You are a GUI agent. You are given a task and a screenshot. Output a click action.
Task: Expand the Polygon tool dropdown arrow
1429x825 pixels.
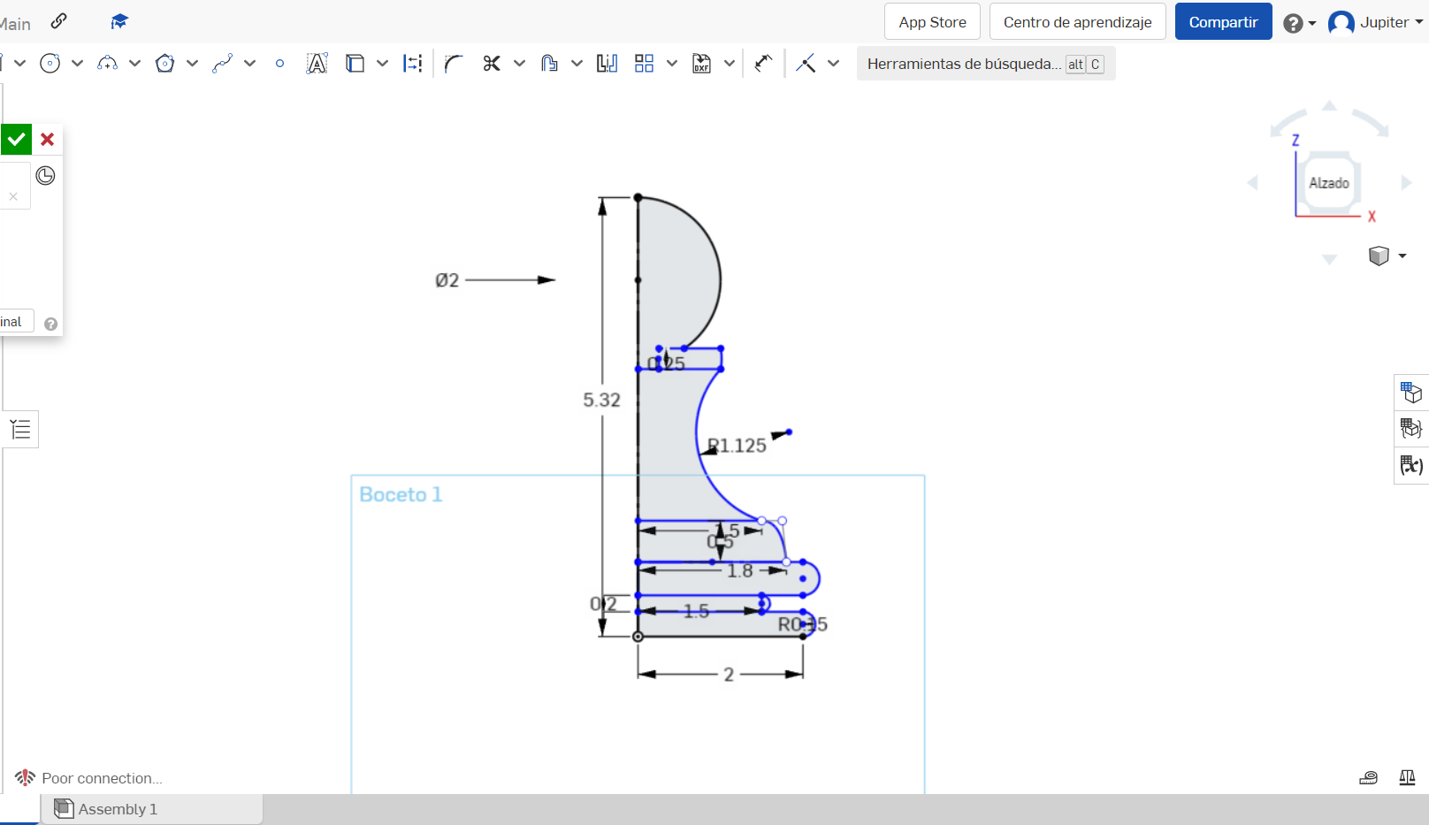pos(193,64)
